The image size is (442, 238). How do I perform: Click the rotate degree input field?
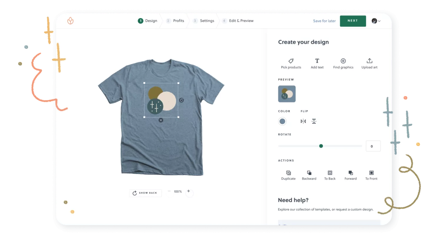click(x=373, y=146)
